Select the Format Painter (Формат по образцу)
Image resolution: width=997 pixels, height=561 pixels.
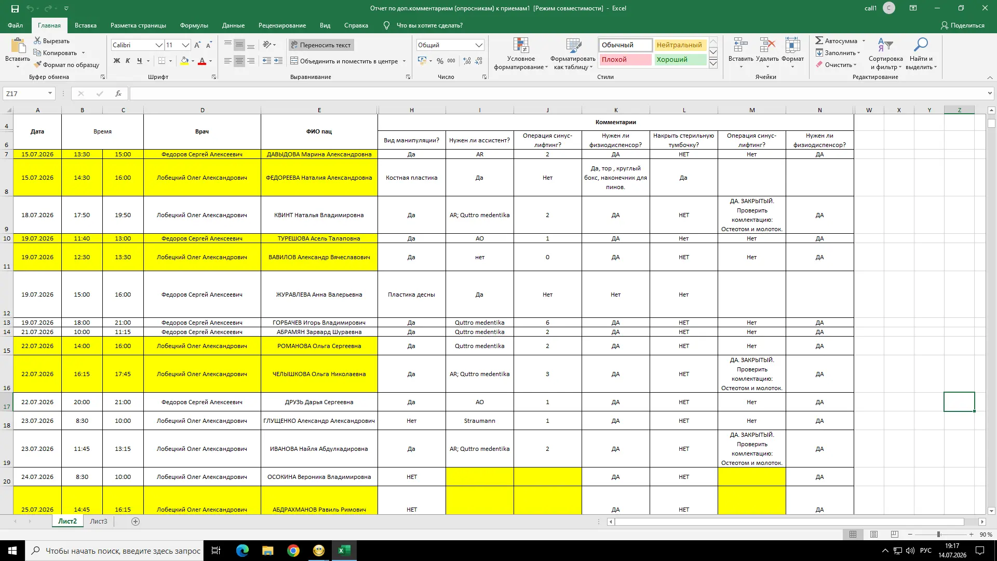tap(66, 64)
